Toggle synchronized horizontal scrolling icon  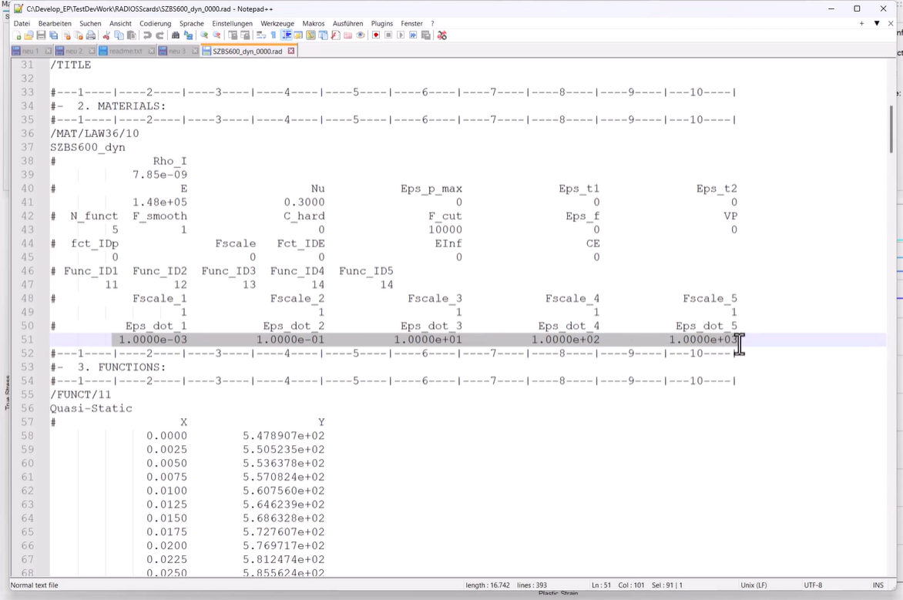(245, 35)
